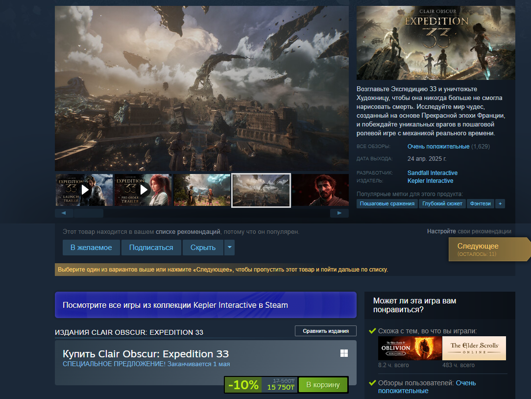Expand the dropdown arrow beside 'Скрыть'
The width and height of the screenshot is (531, 399).
point(230,248)
